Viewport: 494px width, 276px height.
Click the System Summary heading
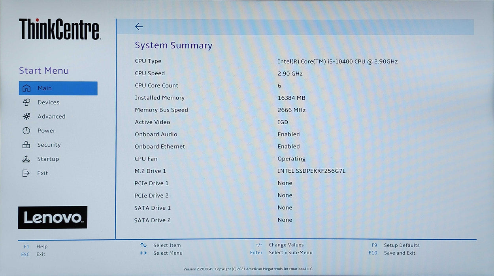[173, 45]
